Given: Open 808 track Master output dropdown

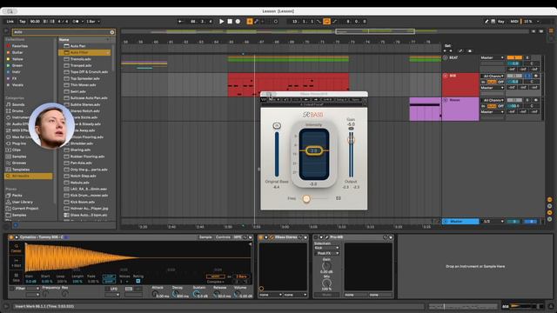Looking at the screenshot, I should click(493, 88).
